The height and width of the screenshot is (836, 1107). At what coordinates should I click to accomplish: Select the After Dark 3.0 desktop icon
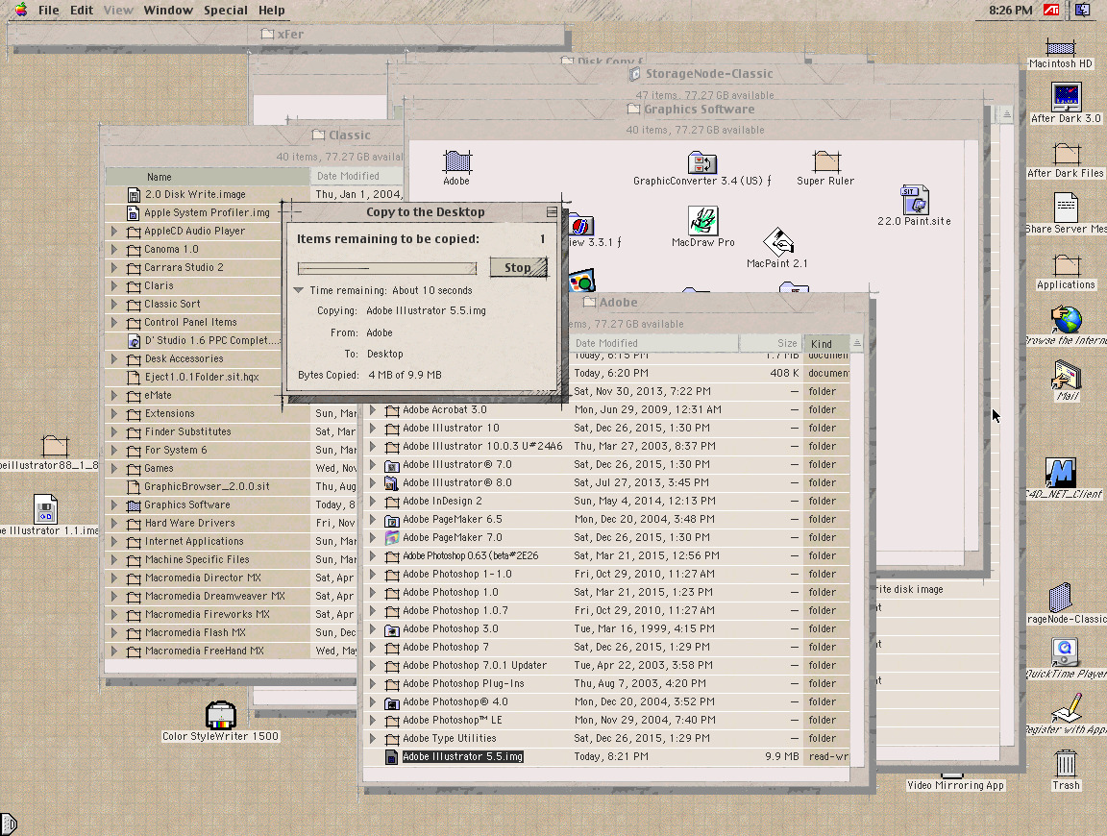coord(1066,97)
